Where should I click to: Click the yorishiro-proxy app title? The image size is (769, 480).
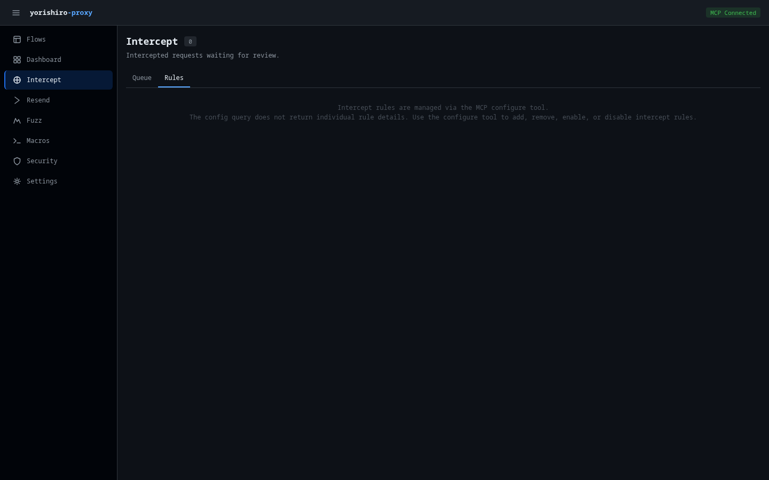tap(61, 13)
